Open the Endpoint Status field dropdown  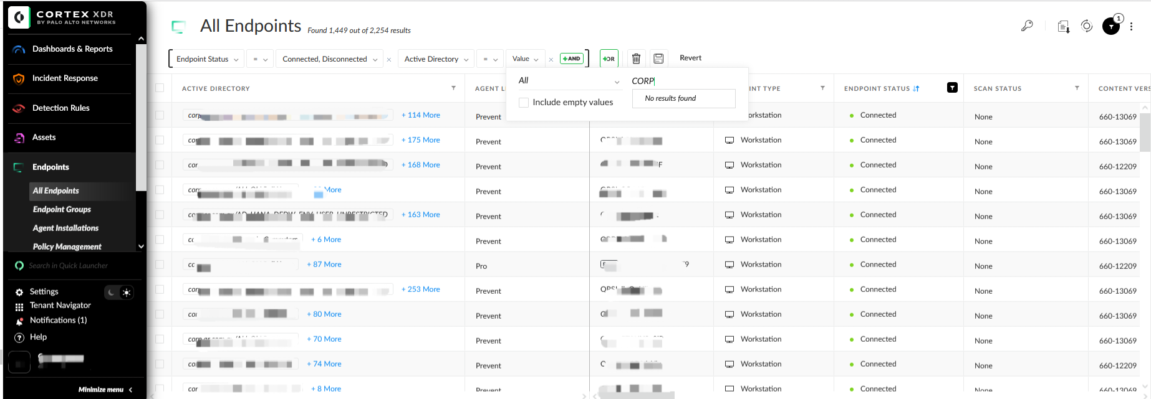point(207,59)
